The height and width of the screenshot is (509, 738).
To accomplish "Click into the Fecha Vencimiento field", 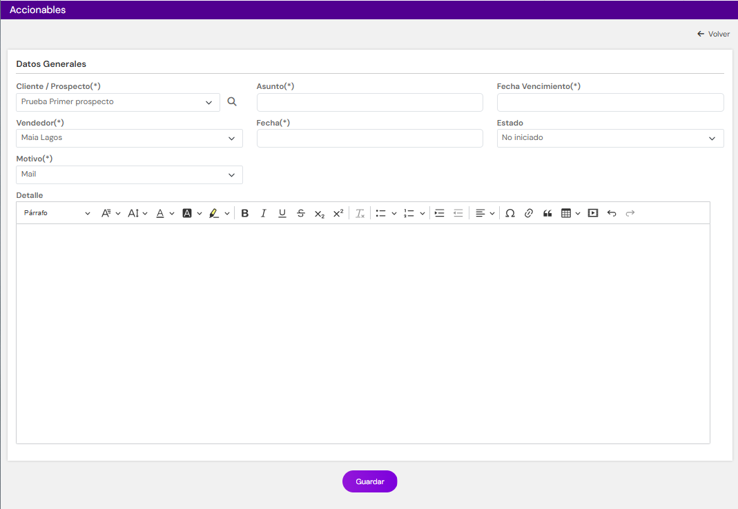I will 610,102.
